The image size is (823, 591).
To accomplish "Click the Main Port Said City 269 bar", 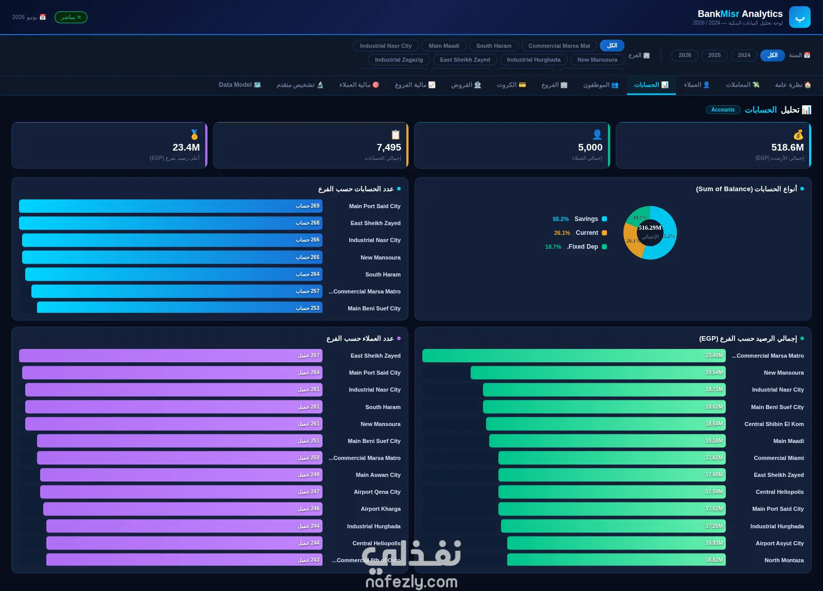I will pos(171,206).
